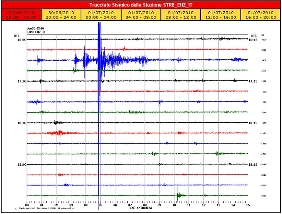The image size is (282, 214).
Task: Click the 19:15 label on right axis
Action: 253,165
